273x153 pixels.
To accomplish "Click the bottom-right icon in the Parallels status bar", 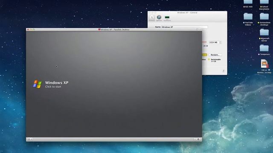I will tap(198, 139).
